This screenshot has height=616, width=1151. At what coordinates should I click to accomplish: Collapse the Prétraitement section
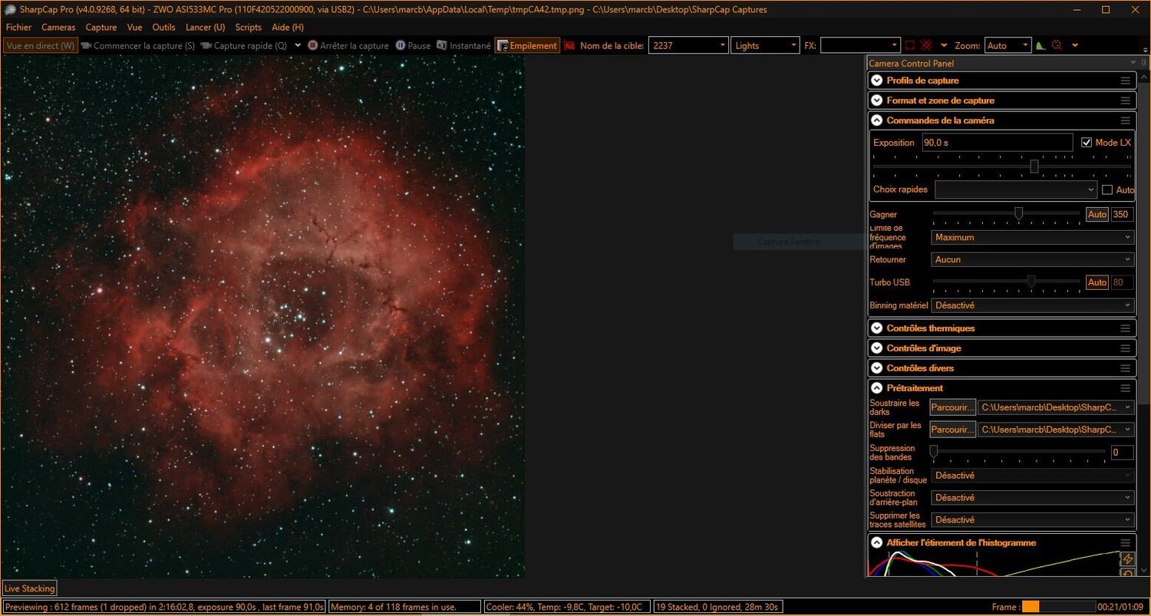pyautogui.click(x=877, y=388)
